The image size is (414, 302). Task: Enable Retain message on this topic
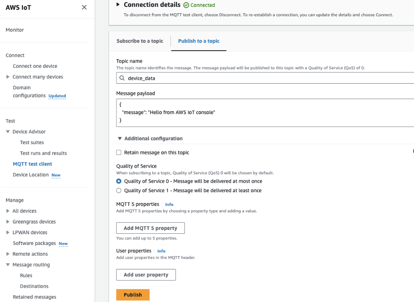click(119, 152)
